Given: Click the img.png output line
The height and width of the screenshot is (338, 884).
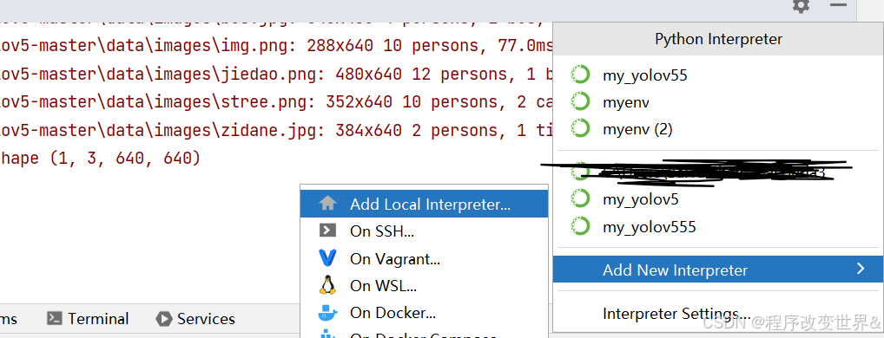Looking at the screenshot, I should pos(276,46).
